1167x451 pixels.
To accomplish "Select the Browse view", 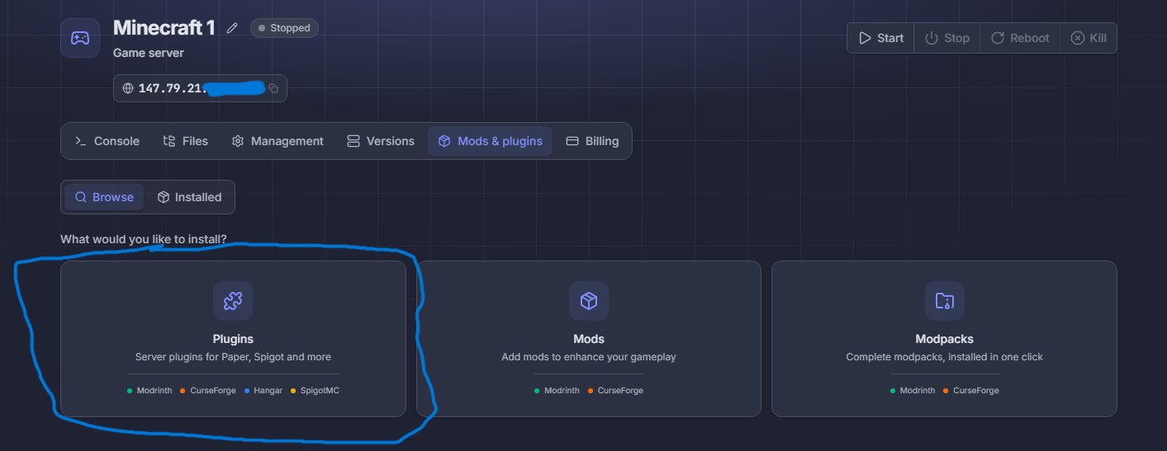I will pos(104,197).
